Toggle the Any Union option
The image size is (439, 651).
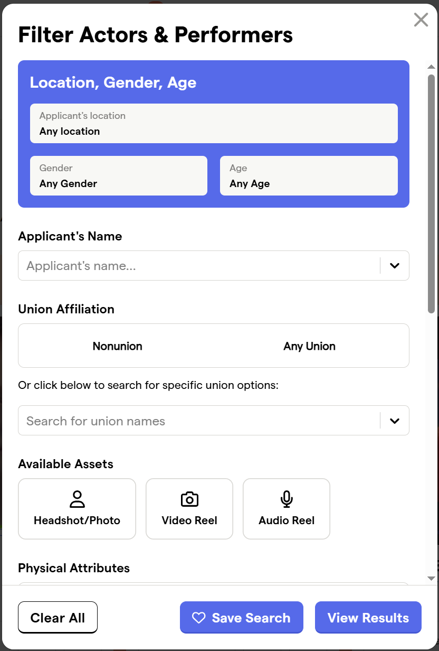coord(309,346)
